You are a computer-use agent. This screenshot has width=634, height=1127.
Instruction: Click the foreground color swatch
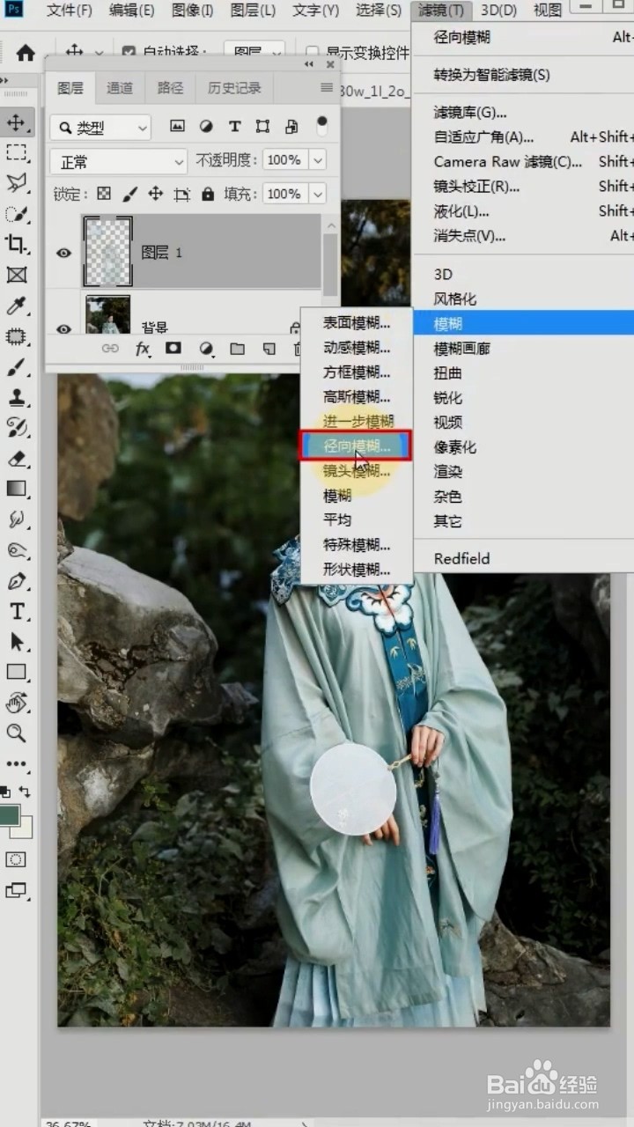pos(10,816)
